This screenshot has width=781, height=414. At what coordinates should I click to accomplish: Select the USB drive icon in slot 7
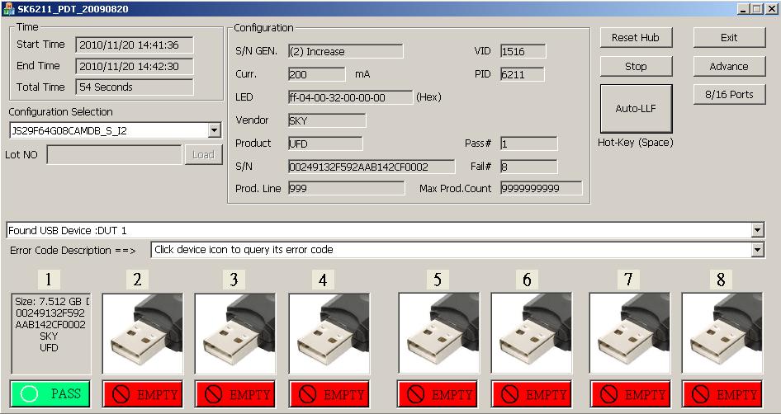[x=630, y=333]
